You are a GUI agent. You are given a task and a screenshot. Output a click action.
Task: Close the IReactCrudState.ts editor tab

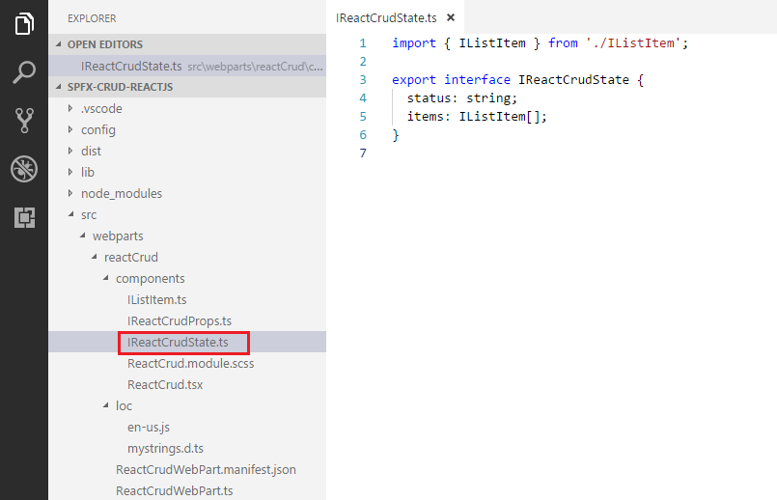click(x=450, y=17)
